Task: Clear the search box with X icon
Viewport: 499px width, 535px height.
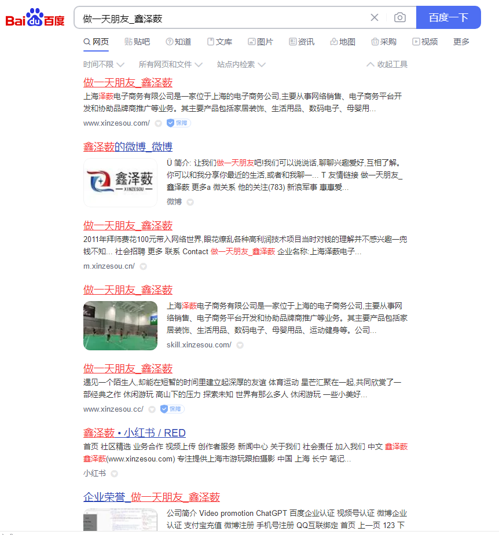Action: 374,17
